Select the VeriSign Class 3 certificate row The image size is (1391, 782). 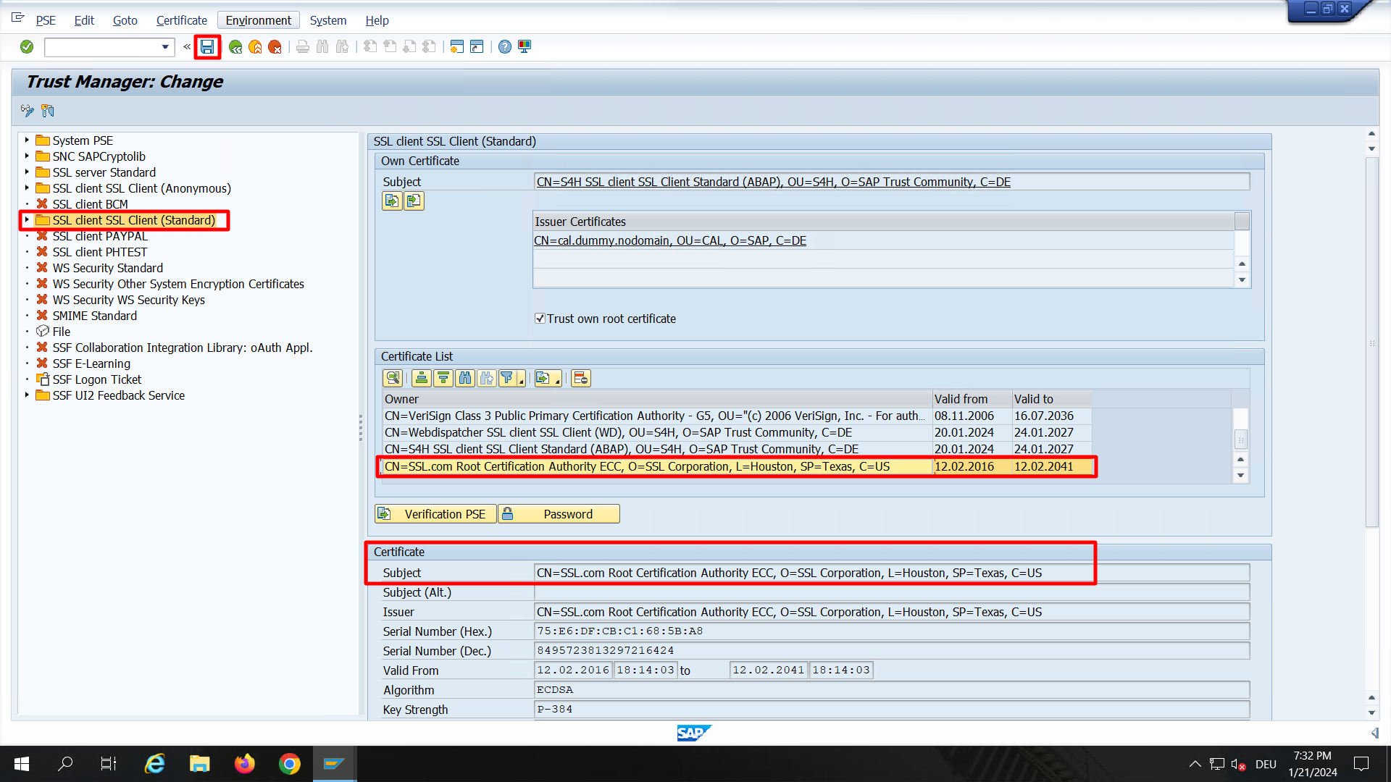tap(738, 416)
